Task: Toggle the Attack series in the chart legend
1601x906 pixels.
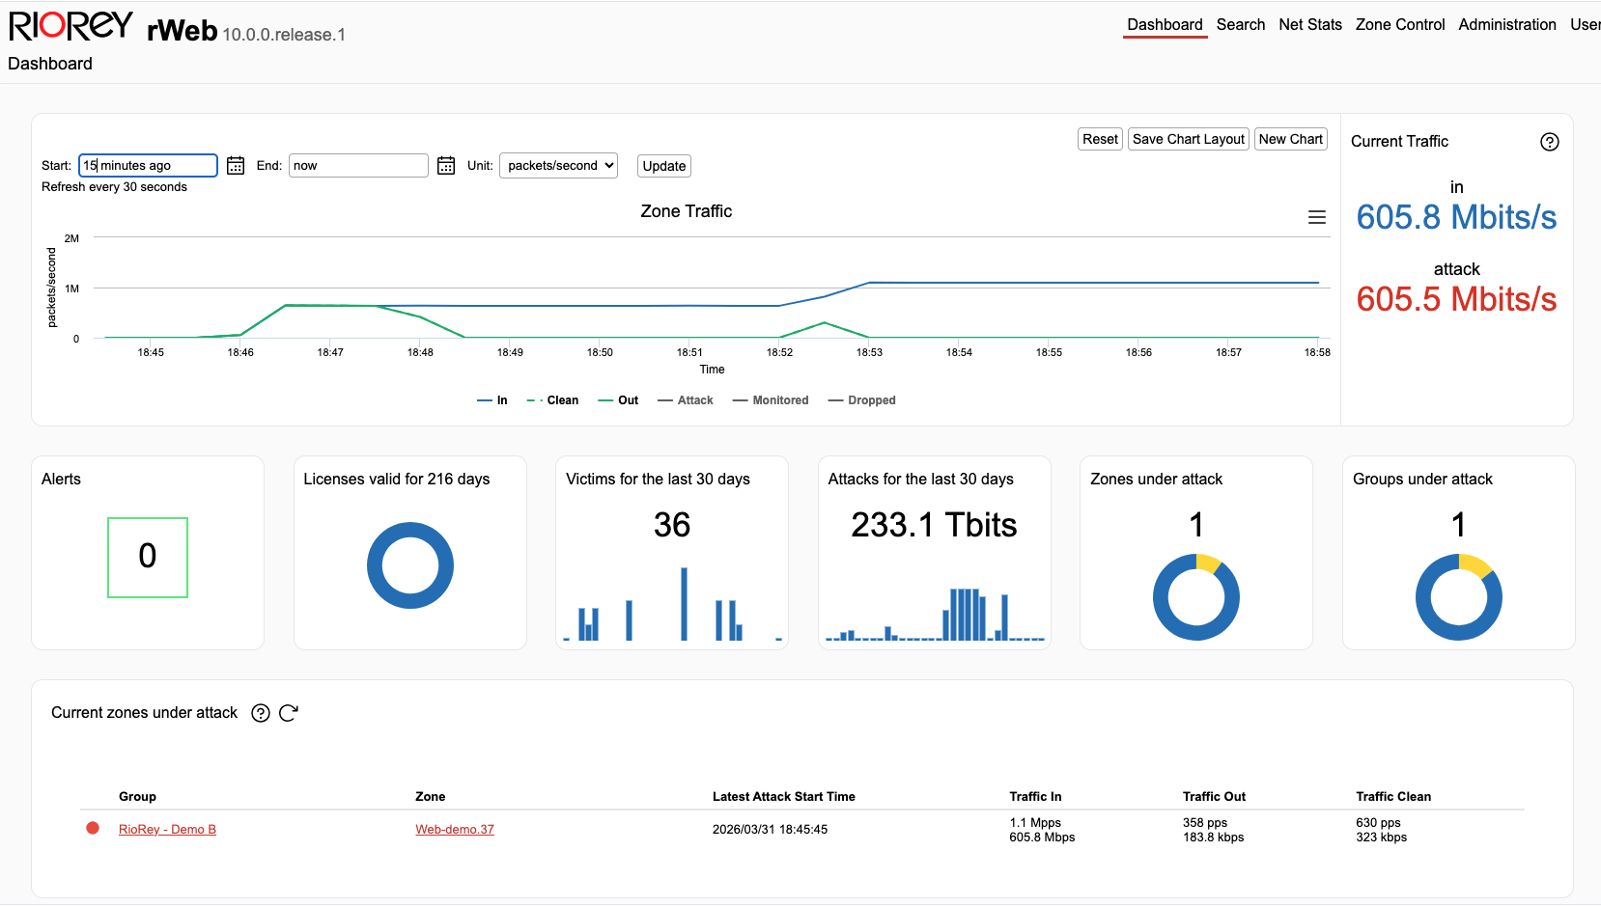Action: 686,399
